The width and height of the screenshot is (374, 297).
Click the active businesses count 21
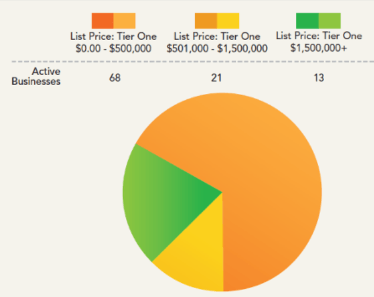tap(216, 78)
